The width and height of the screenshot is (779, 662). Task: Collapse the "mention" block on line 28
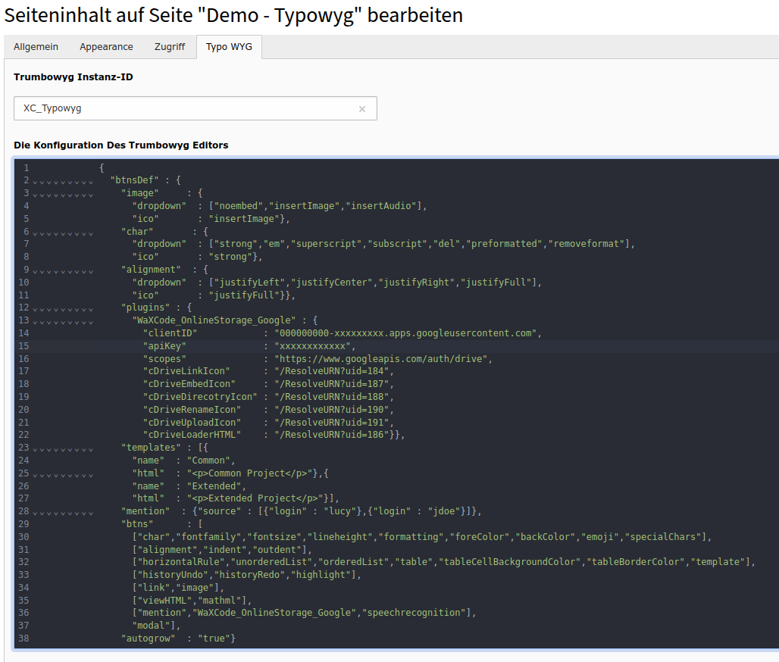pos(63,511)
